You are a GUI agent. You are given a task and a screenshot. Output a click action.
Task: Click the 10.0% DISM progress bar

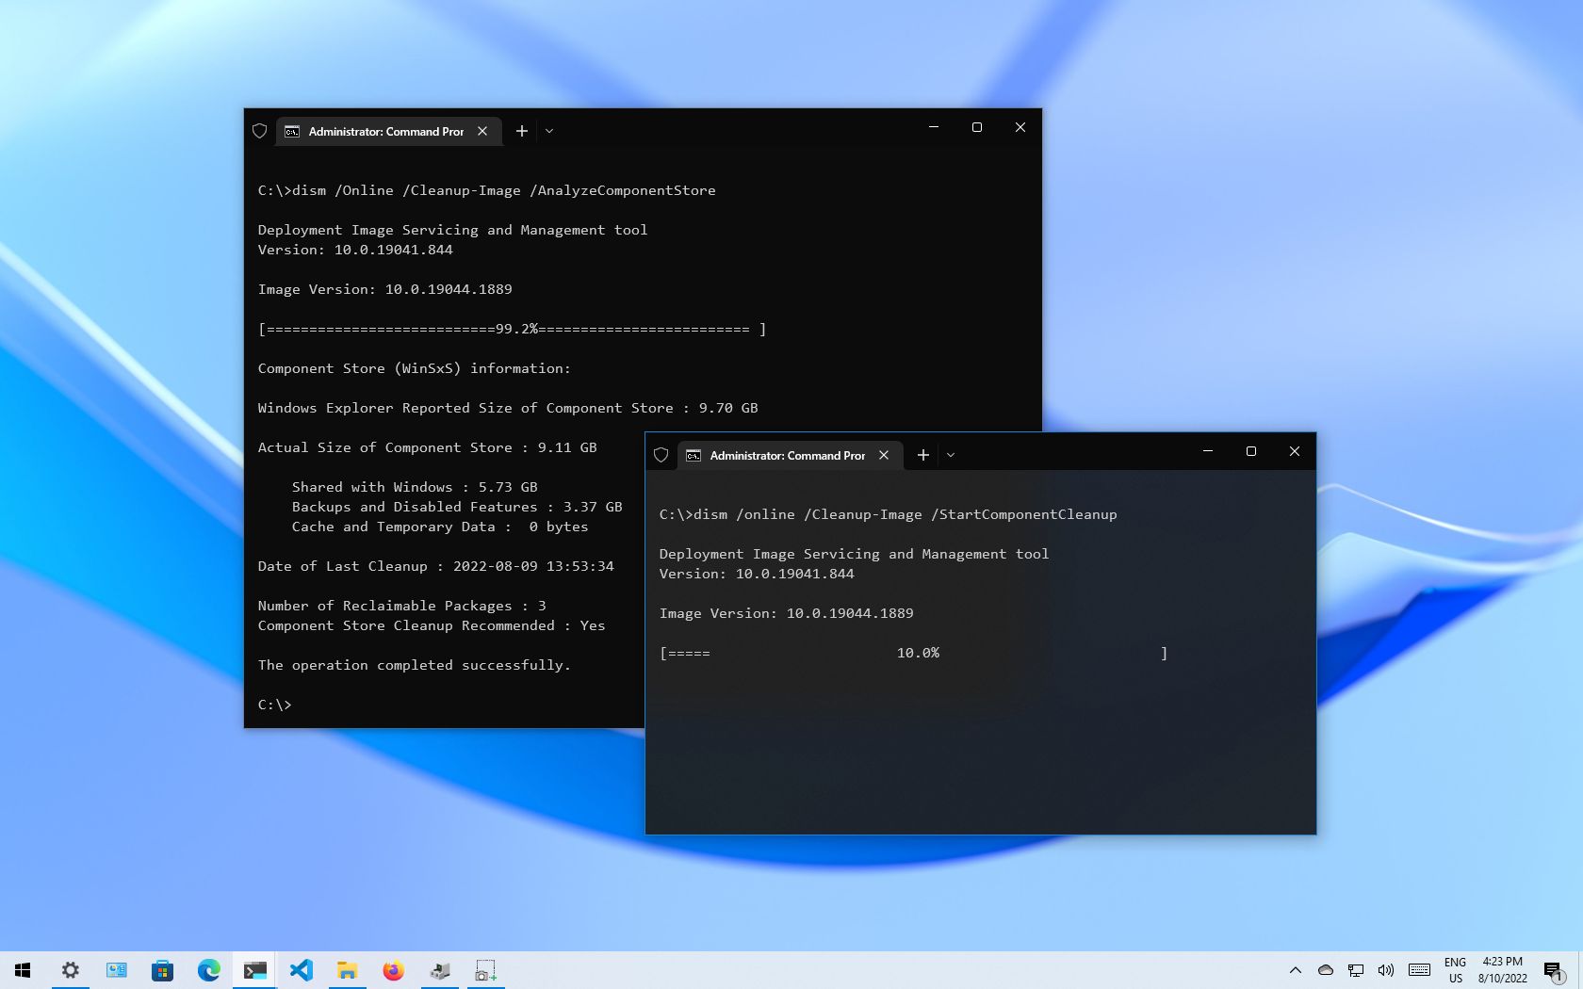pyautogui.click(x=914, y=652)
